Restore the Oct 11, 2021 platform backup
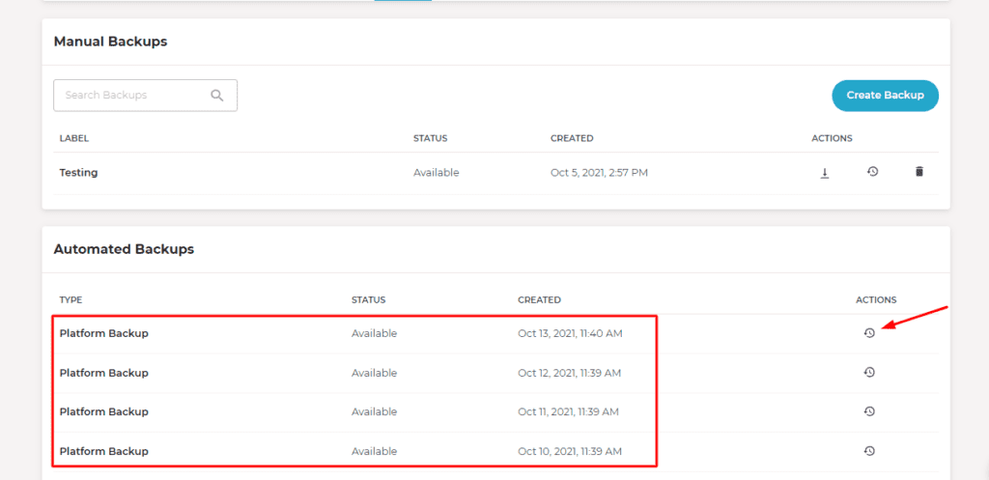Viewport: 989px width, 480px height. [869, 410]
